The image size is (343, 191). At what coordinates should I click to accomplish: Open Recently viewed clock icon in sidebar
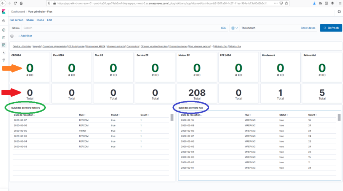(3, 21)
